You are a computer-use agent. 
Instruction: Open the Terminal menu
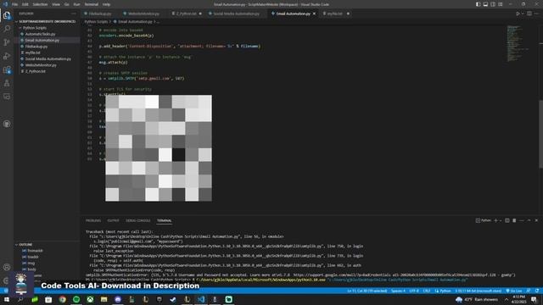[92, 4]
